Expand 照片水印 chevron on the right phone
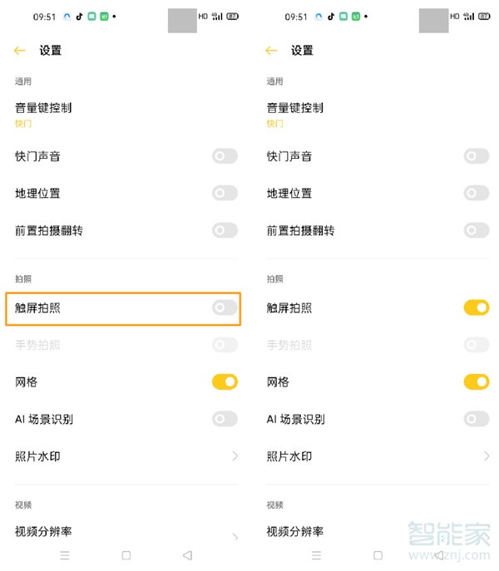 coord(487,456)
